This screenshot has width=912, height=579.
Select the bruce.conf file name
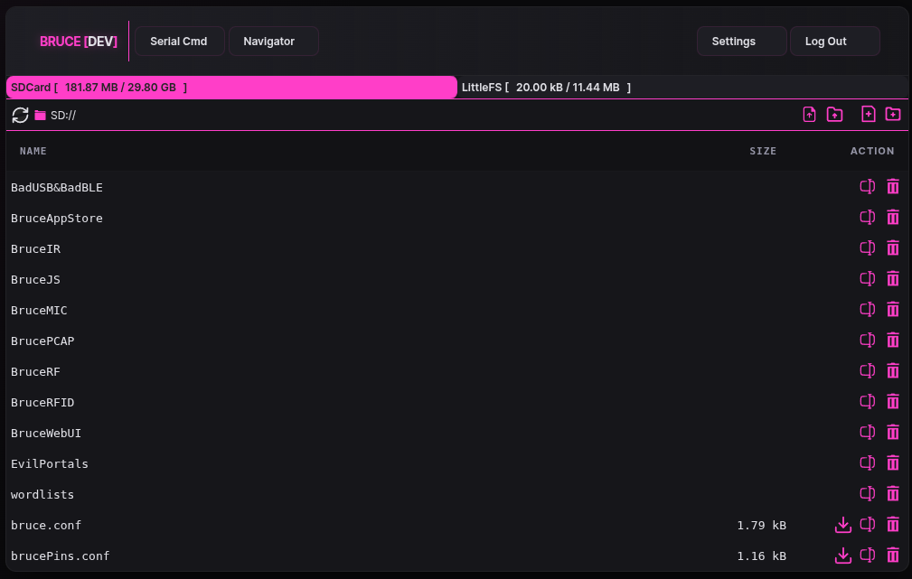coord(46,526)
